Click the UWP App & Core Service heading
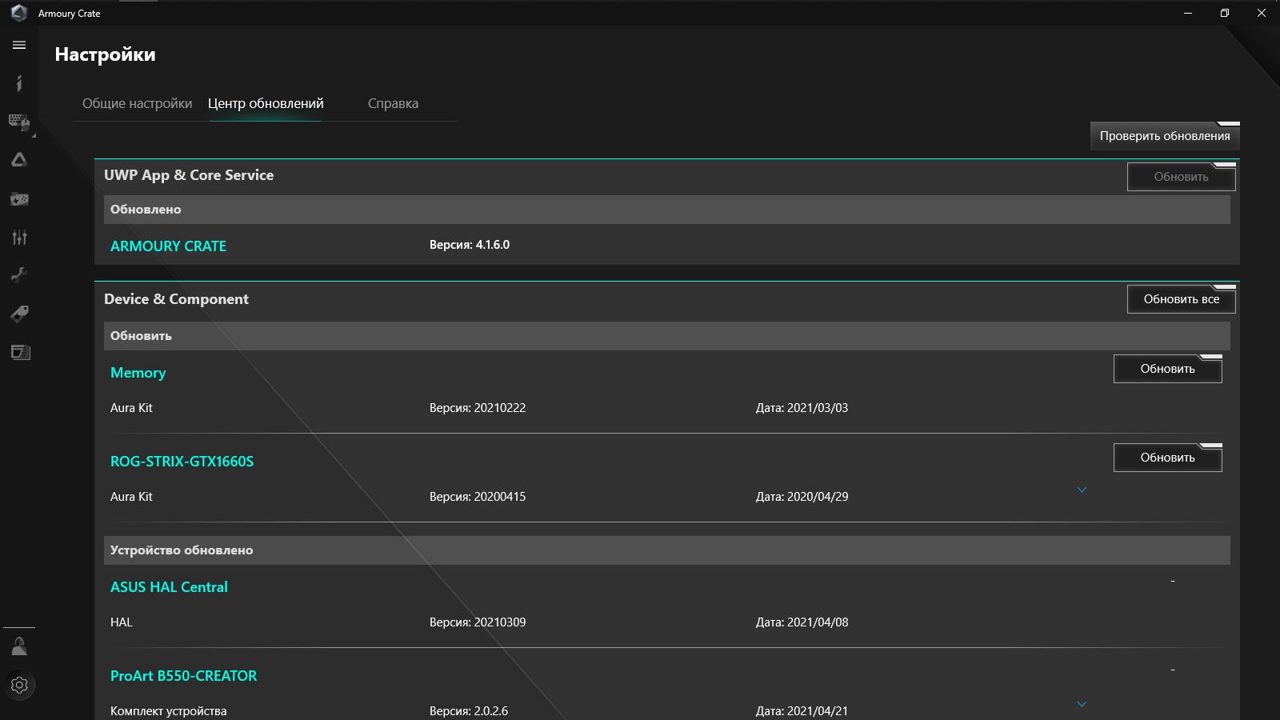The height and width of the screenshot is (720, 1280). [189, 175]
